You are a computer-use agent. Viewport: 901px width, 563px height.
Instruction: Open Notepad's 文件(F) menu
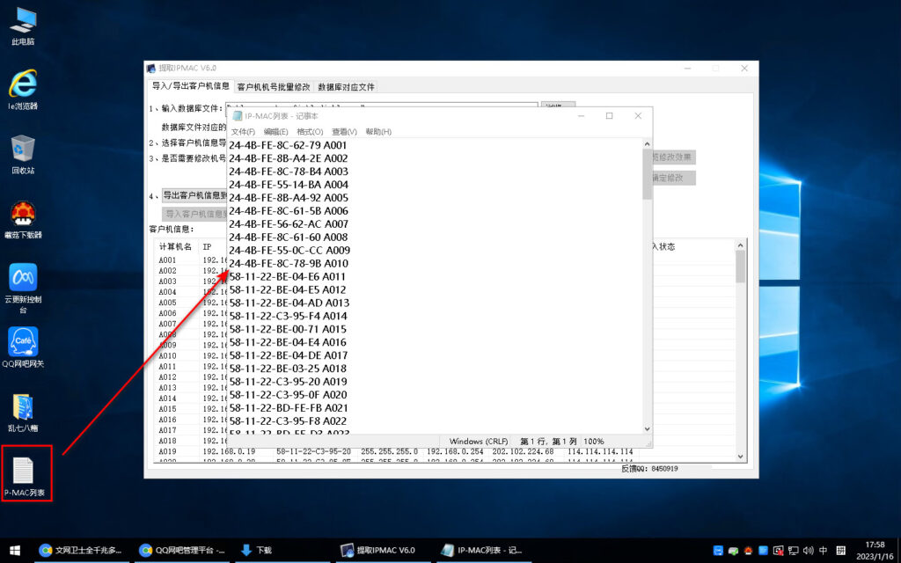pos(245,131)
